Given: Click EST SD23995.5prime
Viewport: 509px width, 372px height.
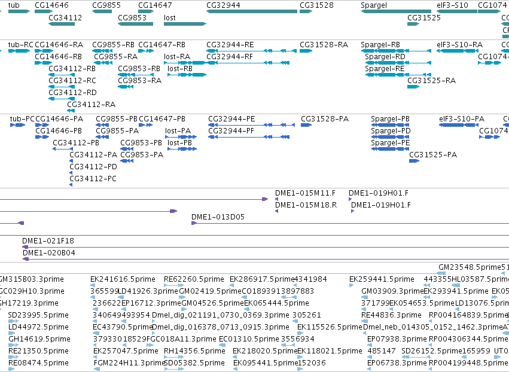Looking at the screenshot, I should pos(38,315).
